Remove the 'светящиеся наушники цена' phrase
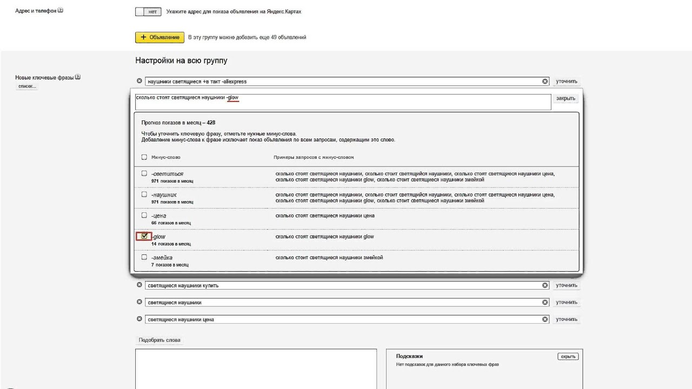 139,319
